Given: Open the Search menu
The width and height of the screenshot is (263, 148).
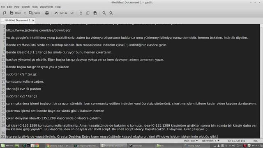Looking at the screenshot, I should [x=25, y=7].
